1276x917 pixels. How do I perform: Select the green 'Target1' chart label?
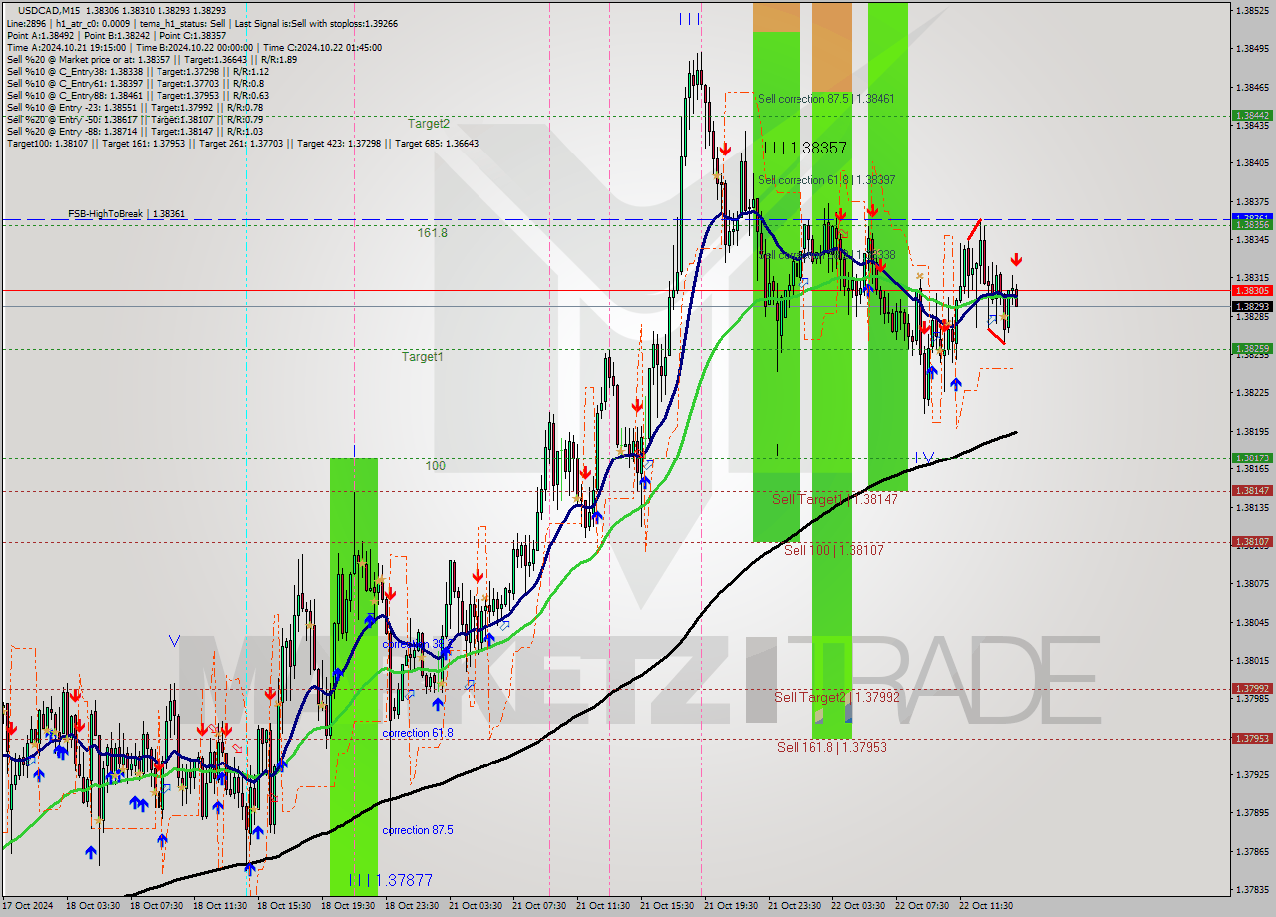tap(423, 356)
